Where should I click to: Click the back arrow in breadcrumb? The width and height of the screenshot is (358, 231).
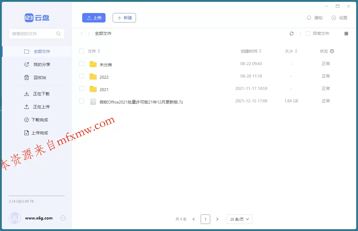pos(82,34)
